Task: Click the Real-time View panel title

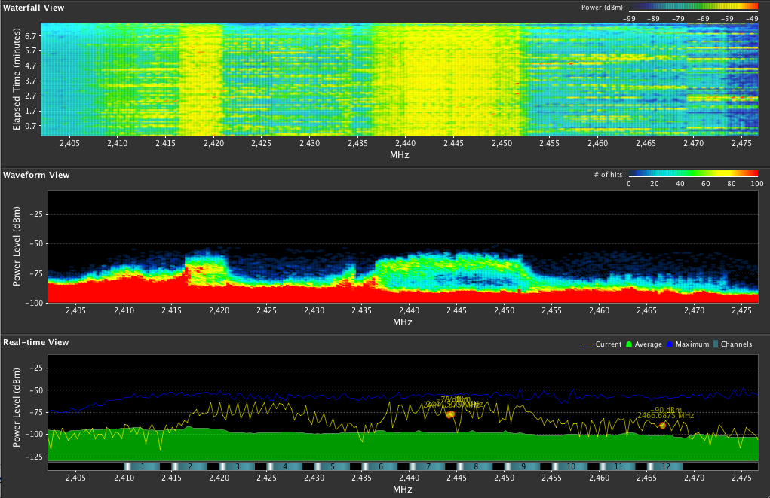Action: (36, 342)
